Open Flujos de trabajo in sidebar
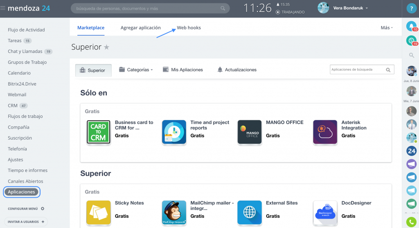 [25, 116]
